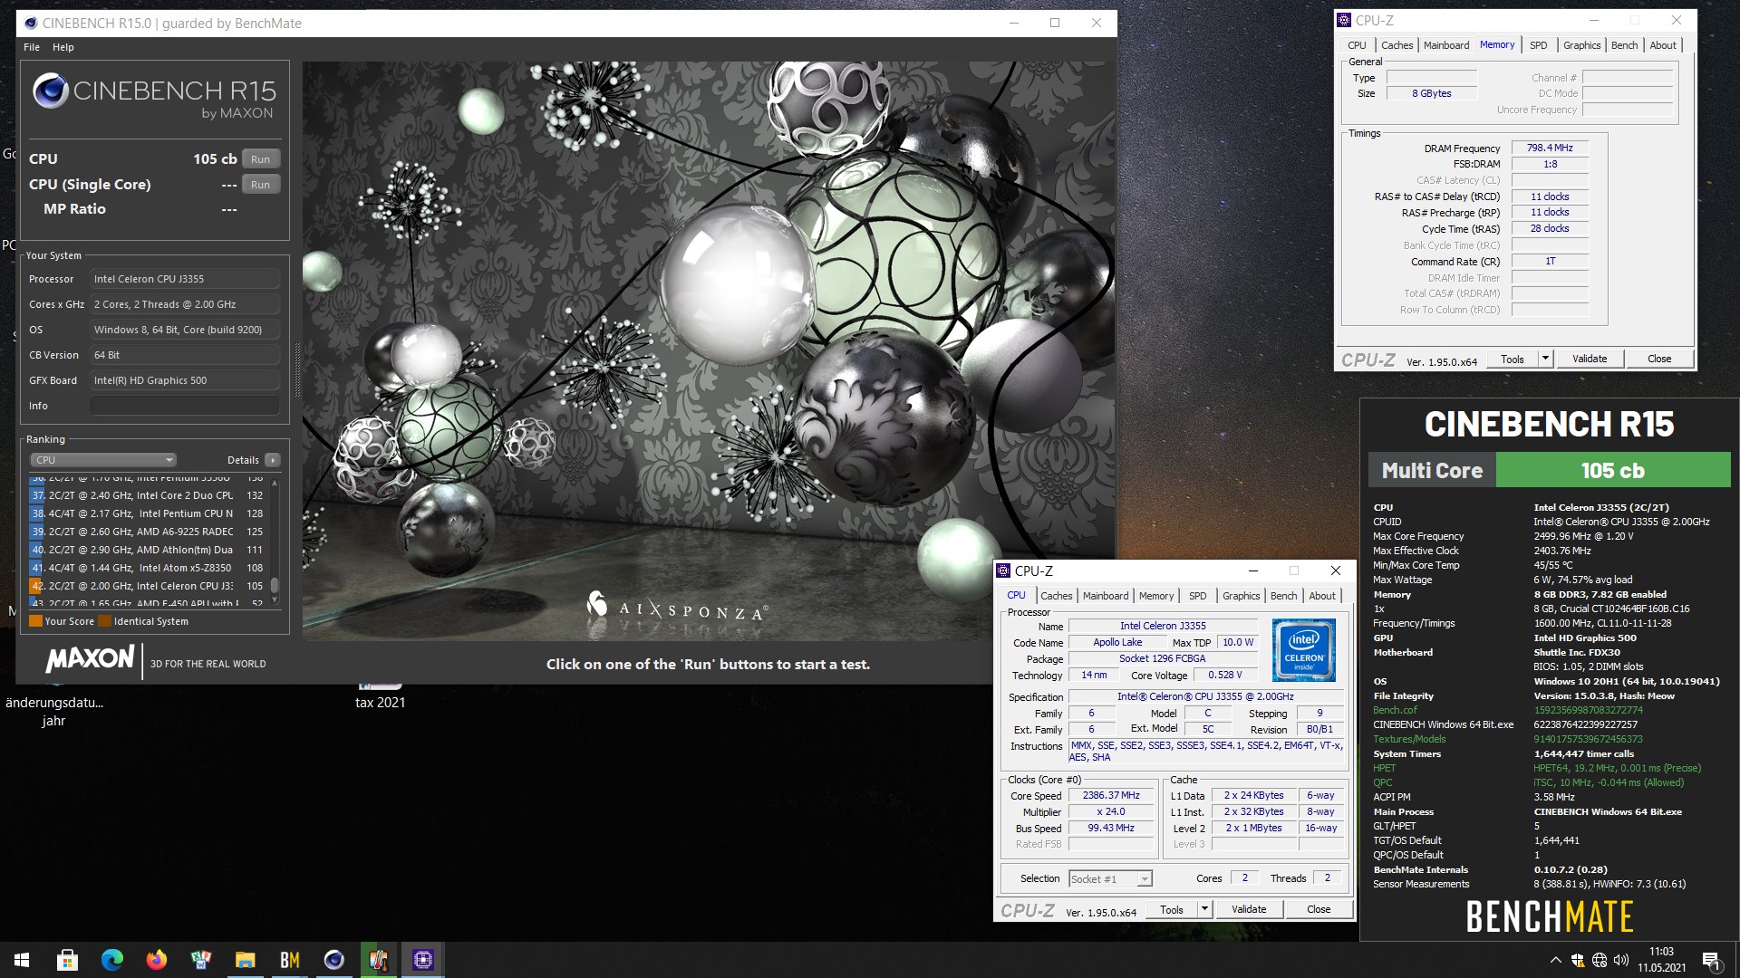Select ranking row AMD A6-9225 RADEC
Viewport: 1740px width, 978px height.
coord(148,532)
